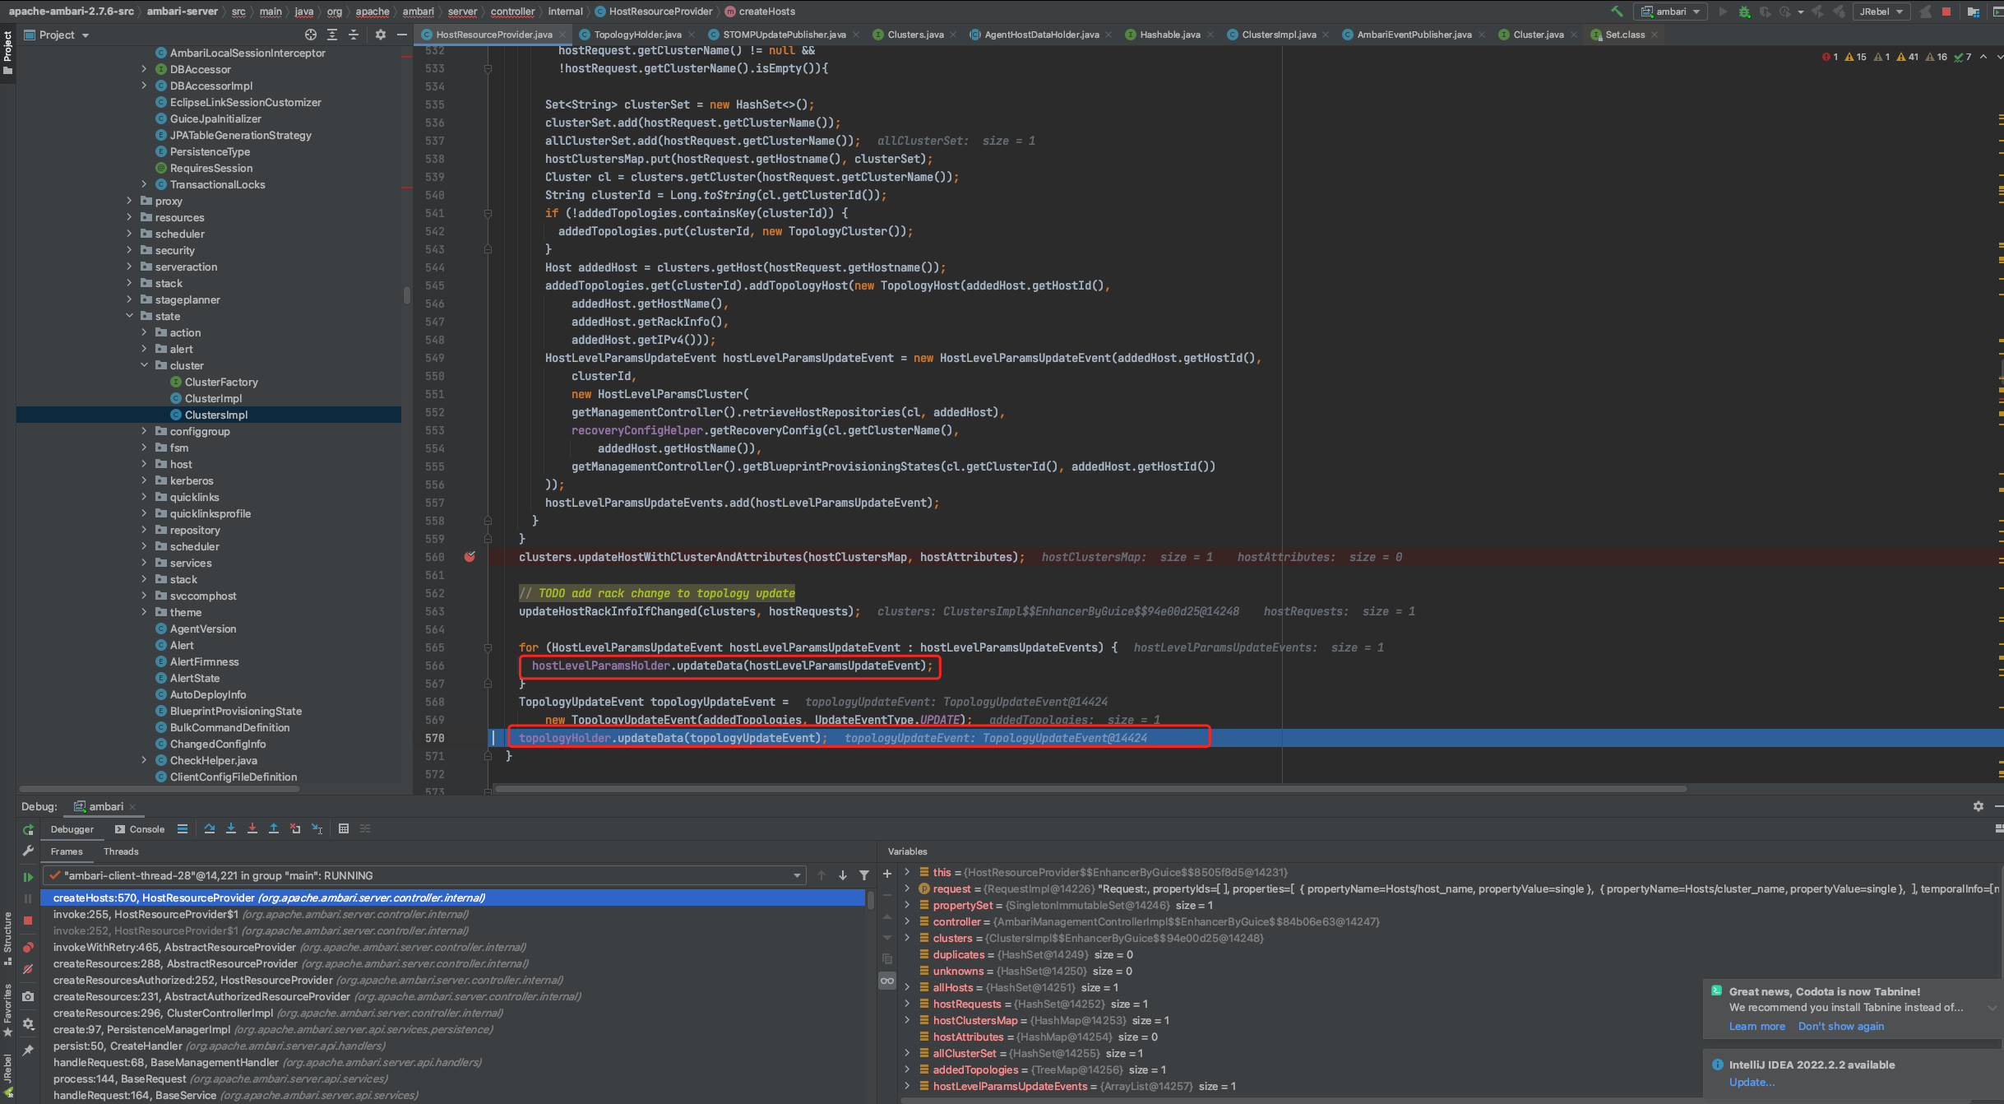Click controller breadcrumb item
2004x1104 pixels.
512,12
